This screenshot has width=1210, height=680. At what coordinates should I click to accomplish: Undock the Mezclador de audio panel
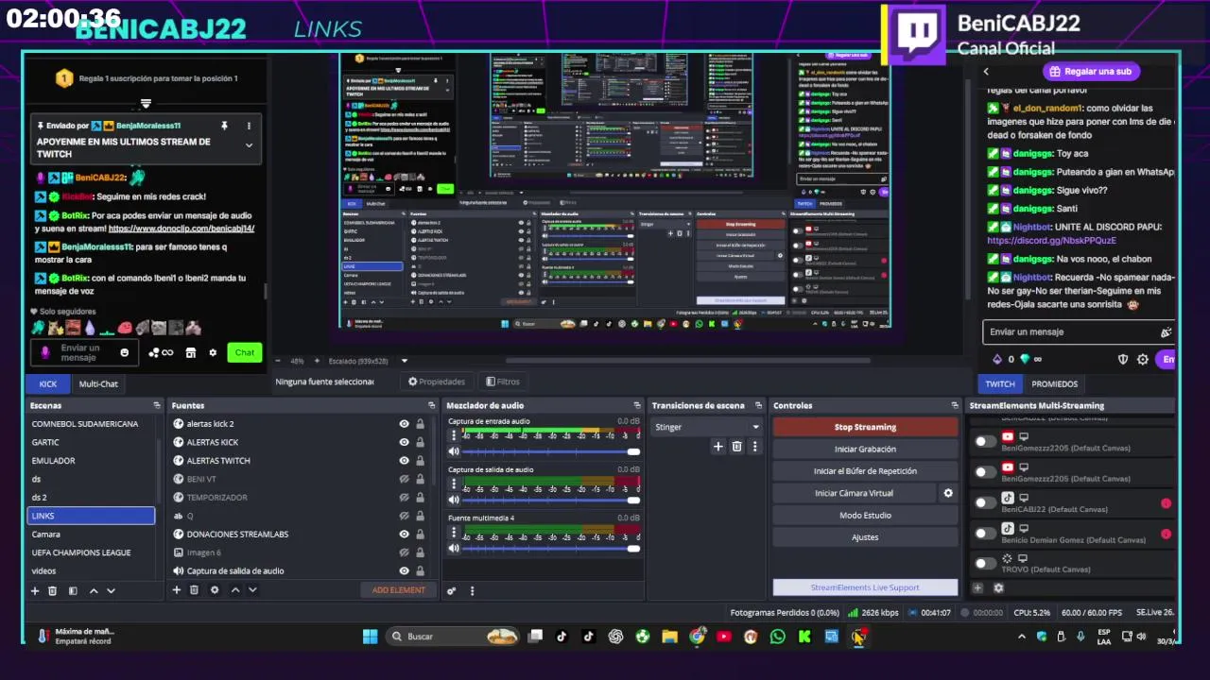[637, 405]
